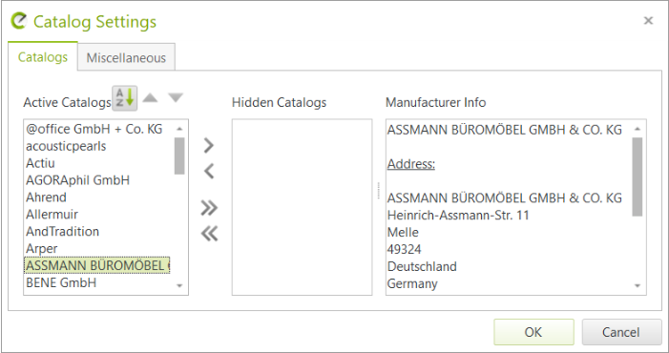Move selected catalog down in list

pyautogui.click(x=176, y=98)
